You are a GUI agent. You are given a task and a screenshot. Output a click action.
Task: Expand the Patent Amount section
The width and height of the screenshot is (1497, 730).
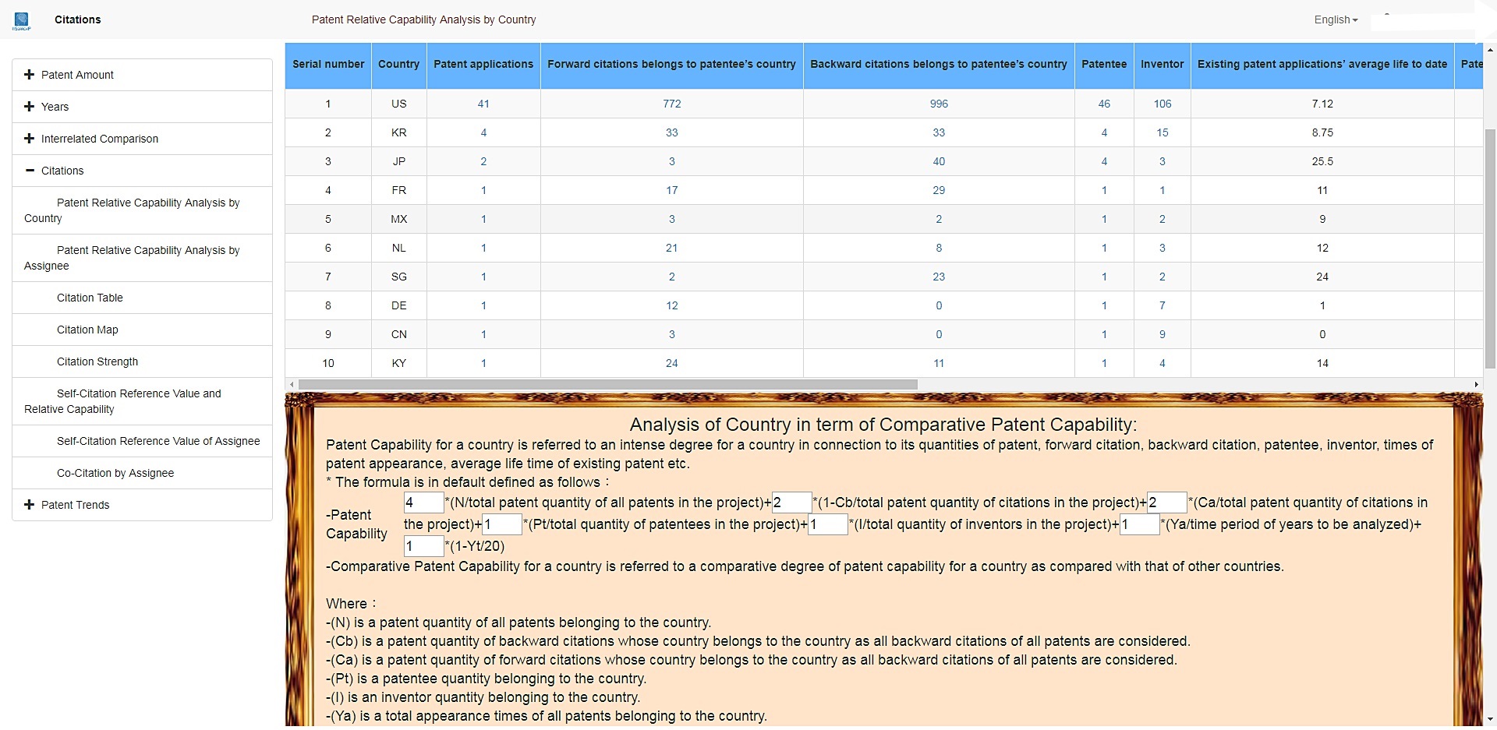pos(142,75)
